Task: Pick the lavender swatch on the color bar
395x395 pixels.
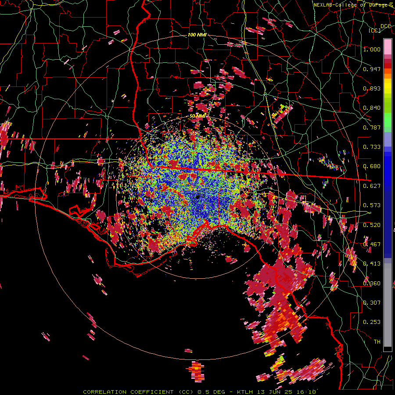Action: [x=388, y=139]
